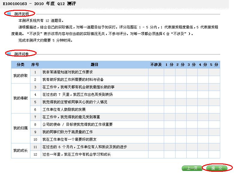
Task: Select 5 分 for question 1
Action: pyautogui.click(x=214, y=72)
